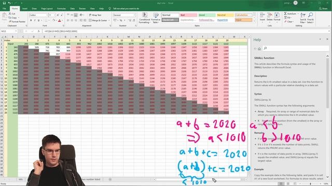The width and height of the screenshot is (332, 186).
Task: Apply the Calculation cell style
Action: (x=243, y=15)
